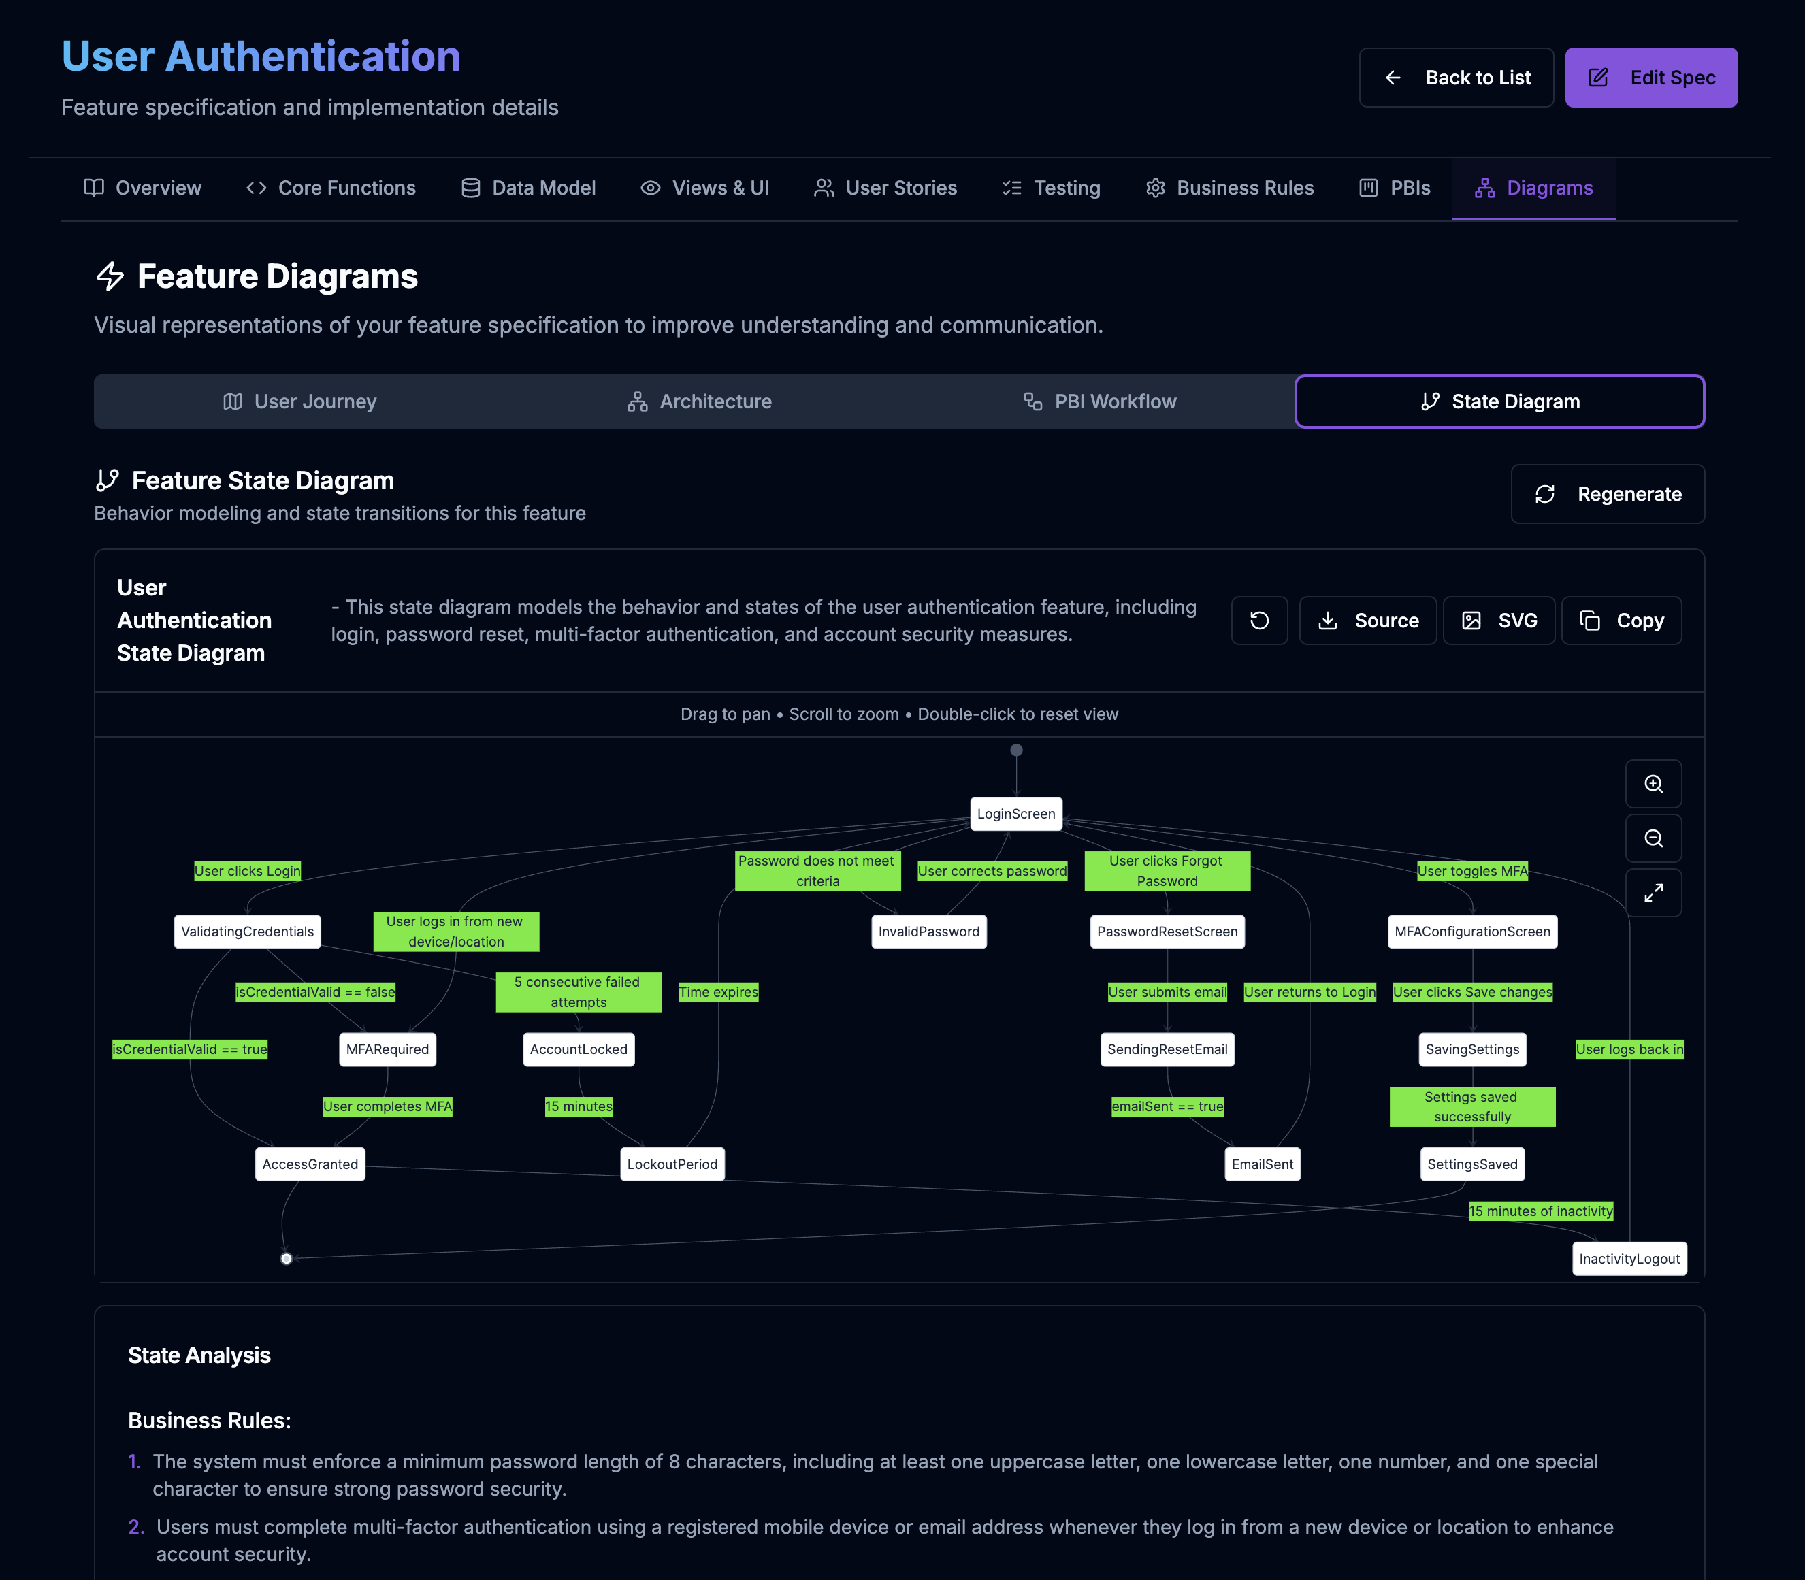This screenshot has width=1805, height=1580.
Task: Download the diagram Source
Action: tap(1367, 621)
